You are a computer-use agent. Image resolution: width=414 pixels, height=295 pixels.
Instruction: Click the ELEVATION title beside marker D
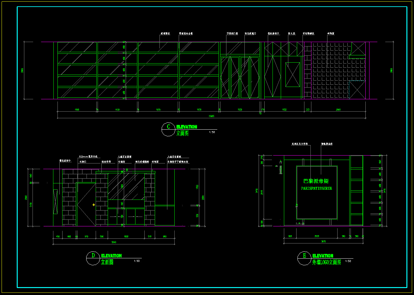click(x=111, y=255)
